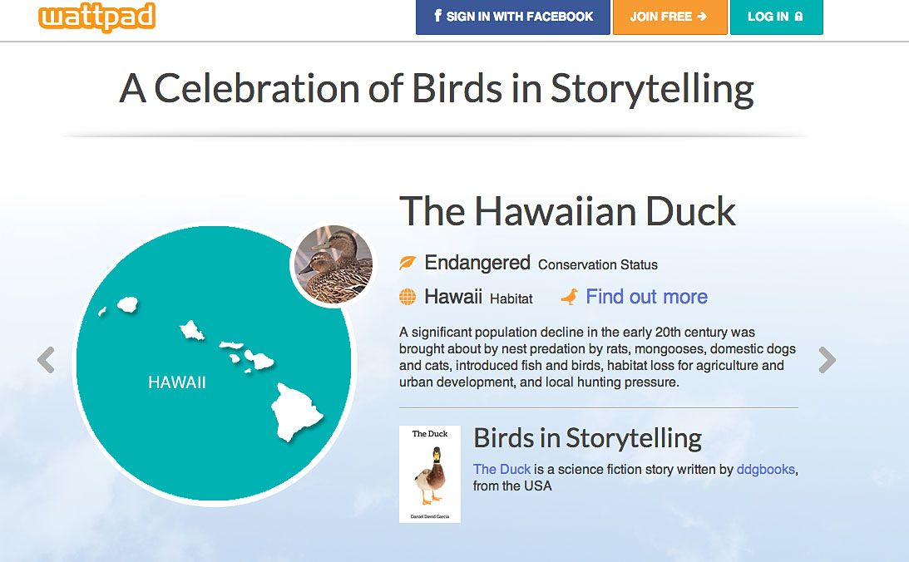
Task: Click the Wattpad logo
Action: 96,17
